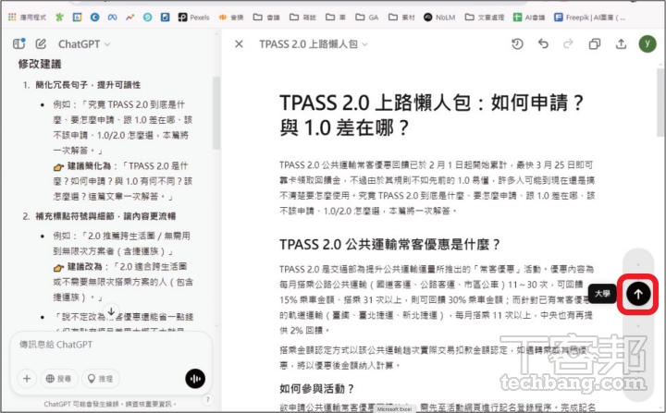Click the canvas vertical scrollbar
The height and width of the screenshot is (413, 666).
(660, 102)
